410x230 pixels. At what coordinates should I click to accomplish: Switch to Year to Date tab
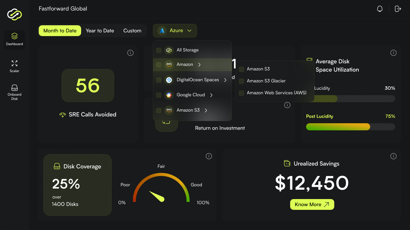(x=100, y=31)
